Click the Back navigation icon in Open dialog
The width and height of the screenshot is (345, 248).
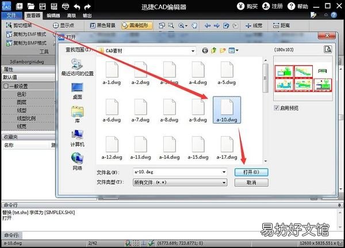[x=205, y=51]
